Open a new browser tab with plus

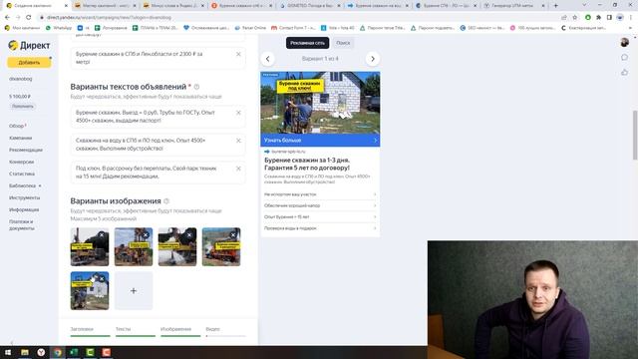(556, 6)
